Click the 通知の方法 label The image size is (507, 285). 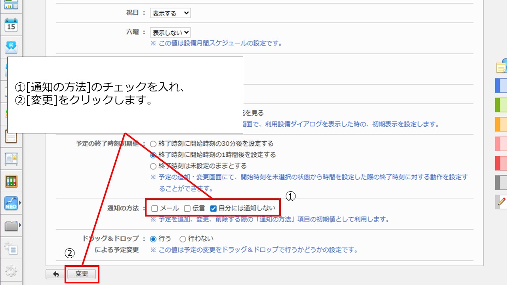(x=123, y=209)
